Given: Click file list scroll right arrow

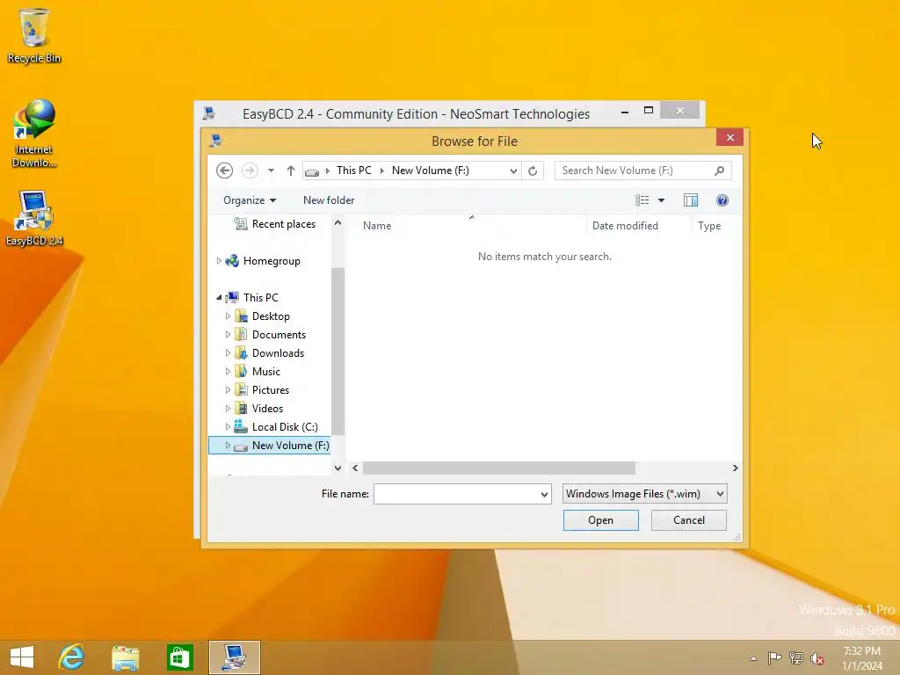Looking at the screenshot, I should tap(736, 468).
